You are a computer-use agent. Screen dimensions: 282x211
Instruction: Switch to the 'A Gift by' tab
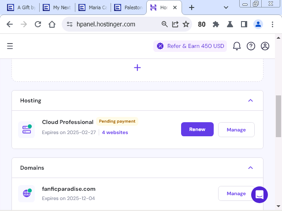pyautogui.click(x=22, y=7)
